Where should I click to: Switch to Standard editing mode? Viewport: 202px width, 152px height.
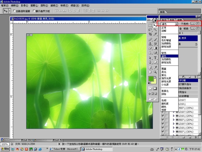click(150, 88)
